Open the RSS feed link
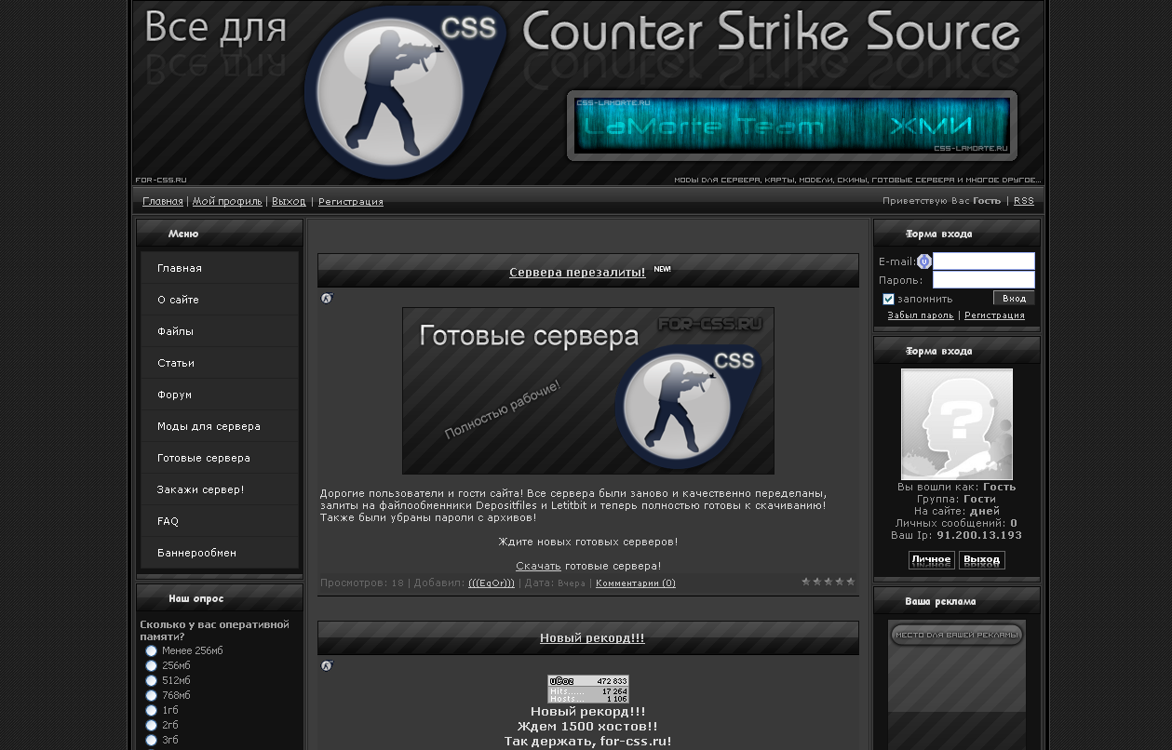The height and width of the screenshot is (750, 1172). click(1024, 201)
